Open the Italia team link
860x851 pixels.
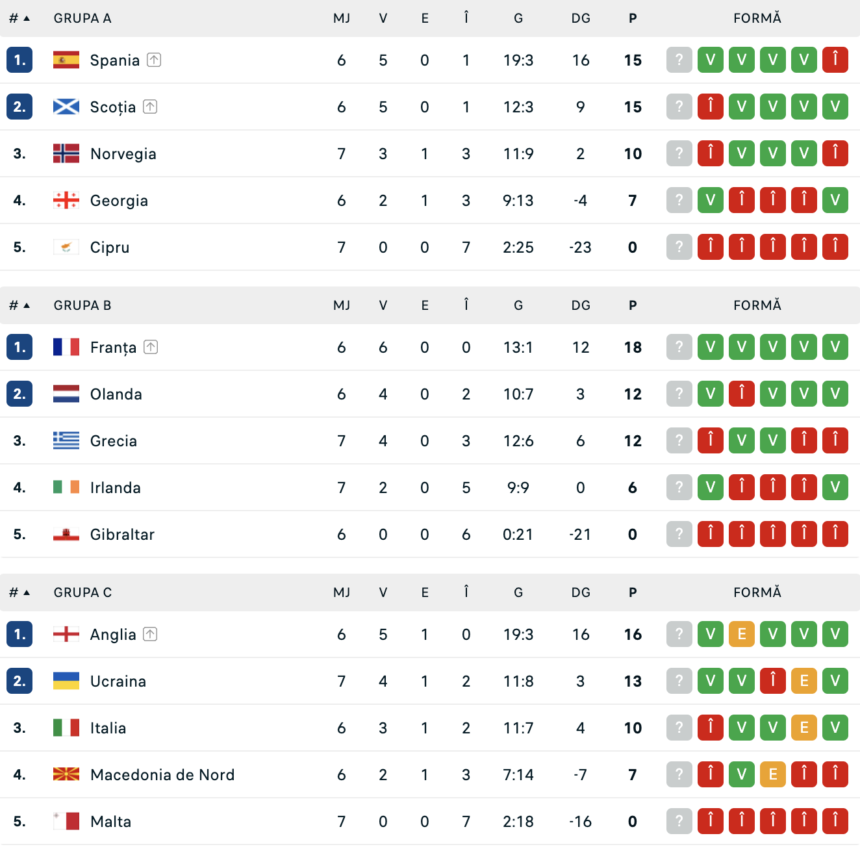(108, 728)
